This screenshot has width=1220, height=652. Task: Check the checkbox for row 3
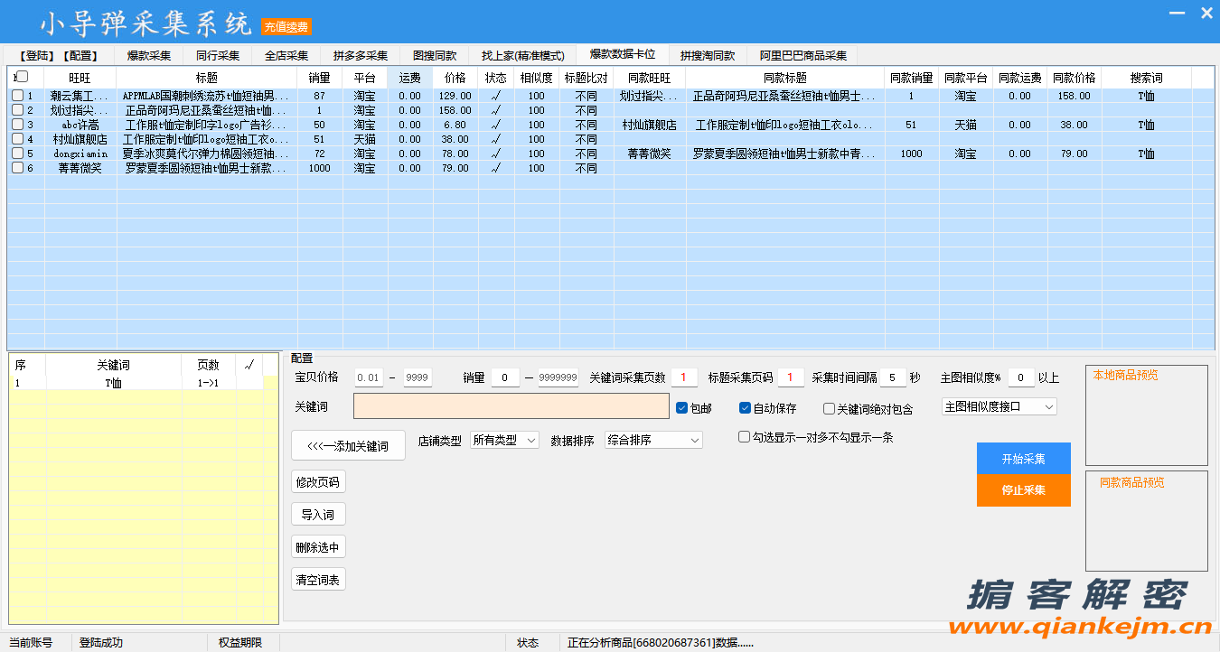[x=17, y=125]
